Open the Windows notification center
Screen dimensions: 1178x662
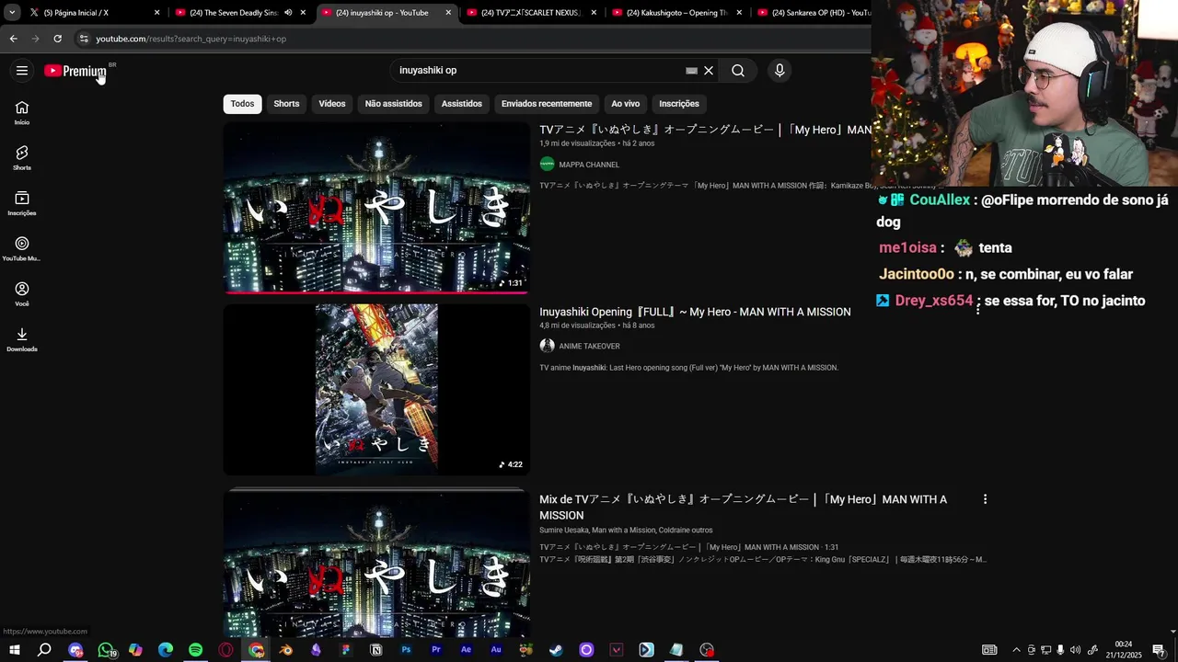point(1159,650)
